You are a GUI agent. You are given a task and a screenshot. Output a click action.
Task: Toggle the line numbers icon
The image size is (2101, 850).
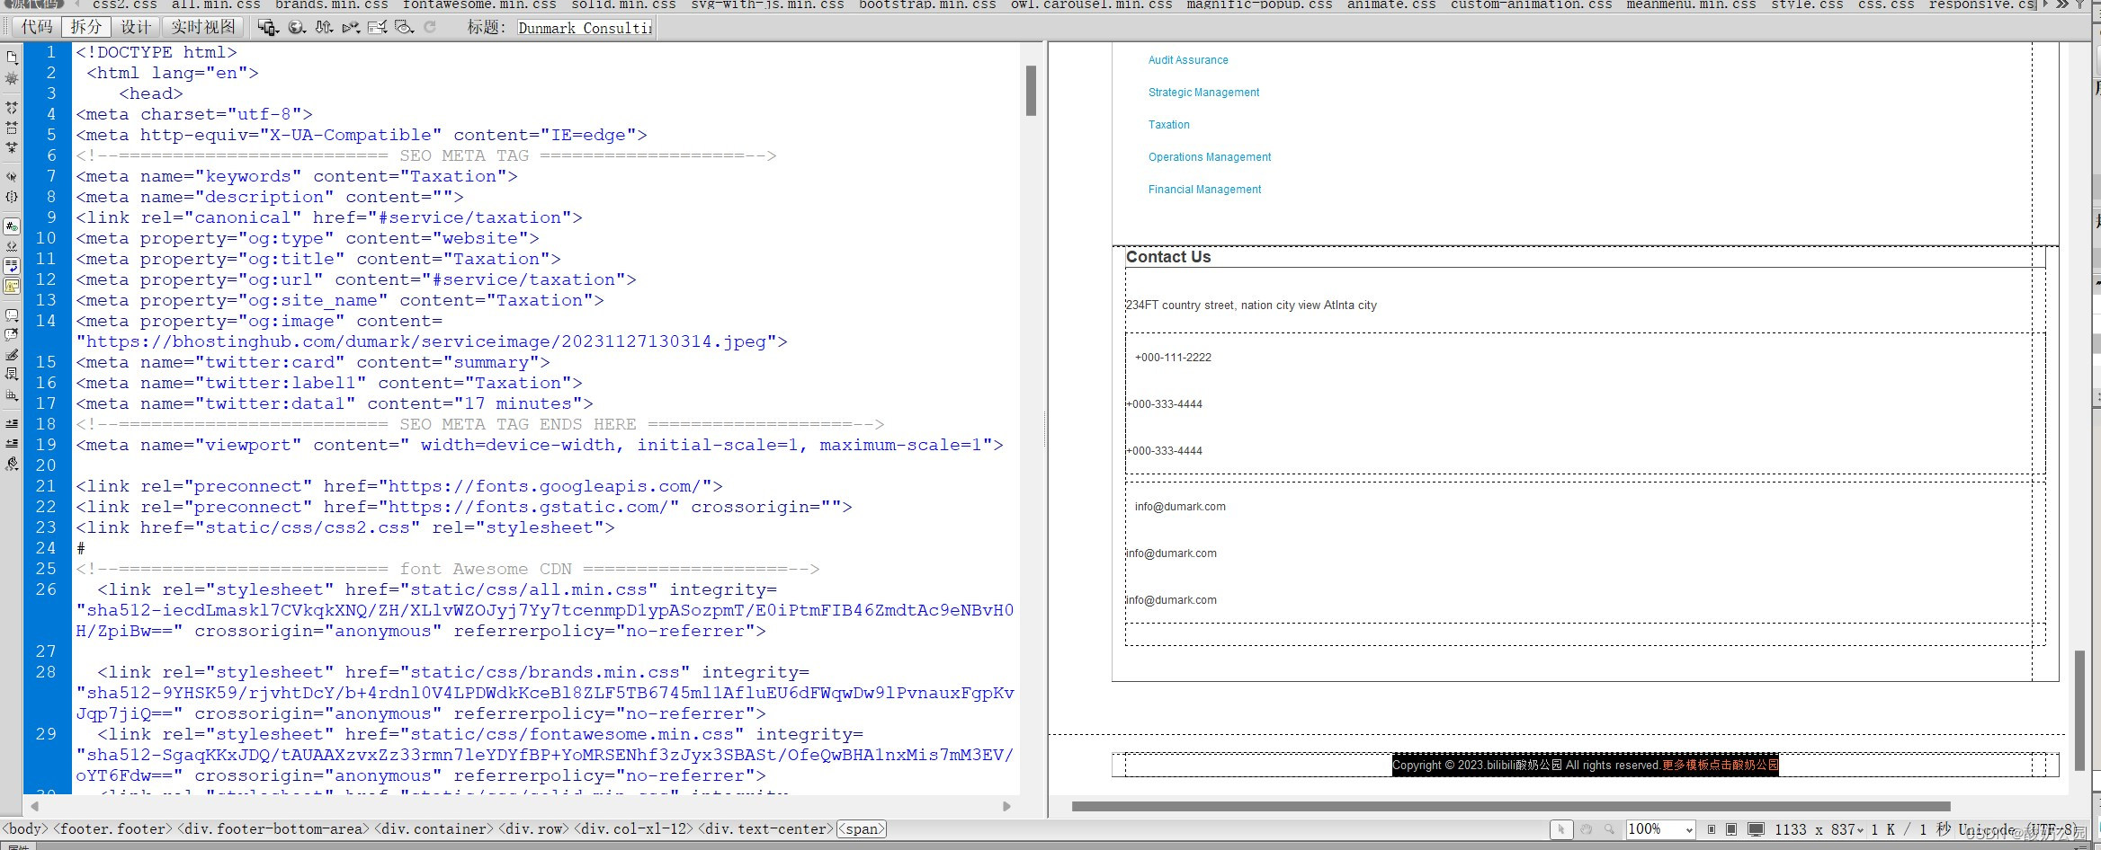(12, 226)
